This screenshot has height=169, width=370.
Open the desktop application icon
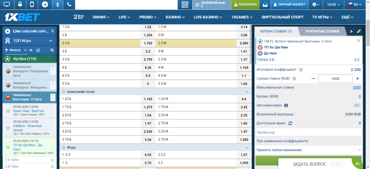click(x=7, y=4)
